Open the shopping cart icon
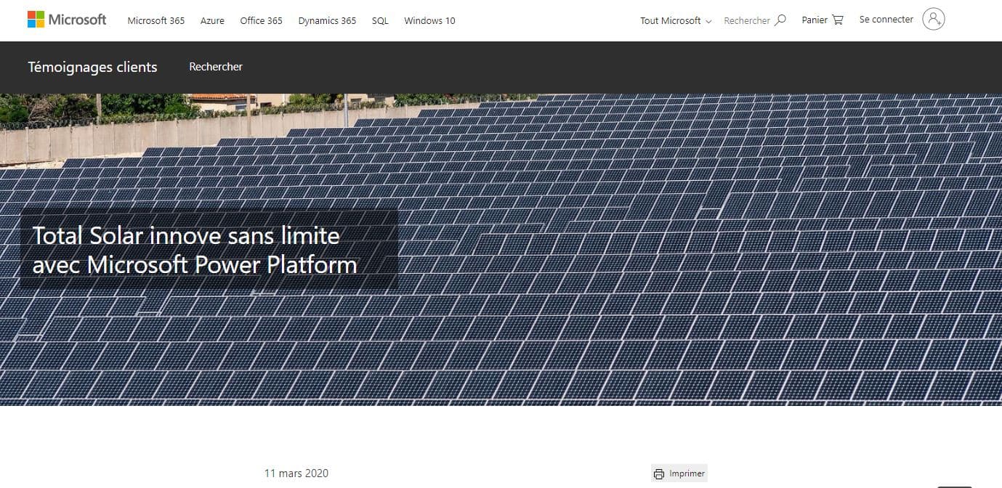This screenshot has width=1002, height=488. click(x=838, y=20)
